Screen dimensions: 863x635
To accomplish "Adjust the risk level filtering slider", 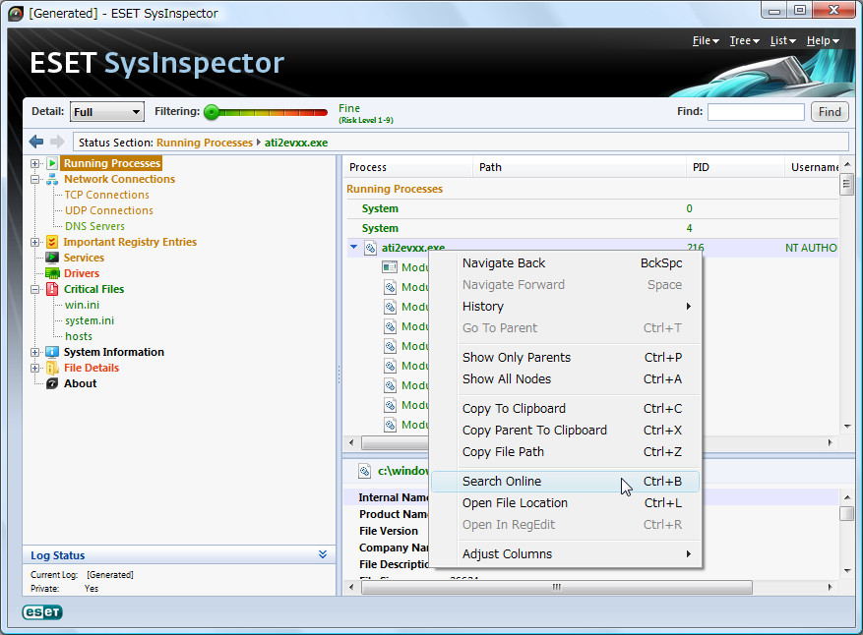I will [x=211, y=112].
